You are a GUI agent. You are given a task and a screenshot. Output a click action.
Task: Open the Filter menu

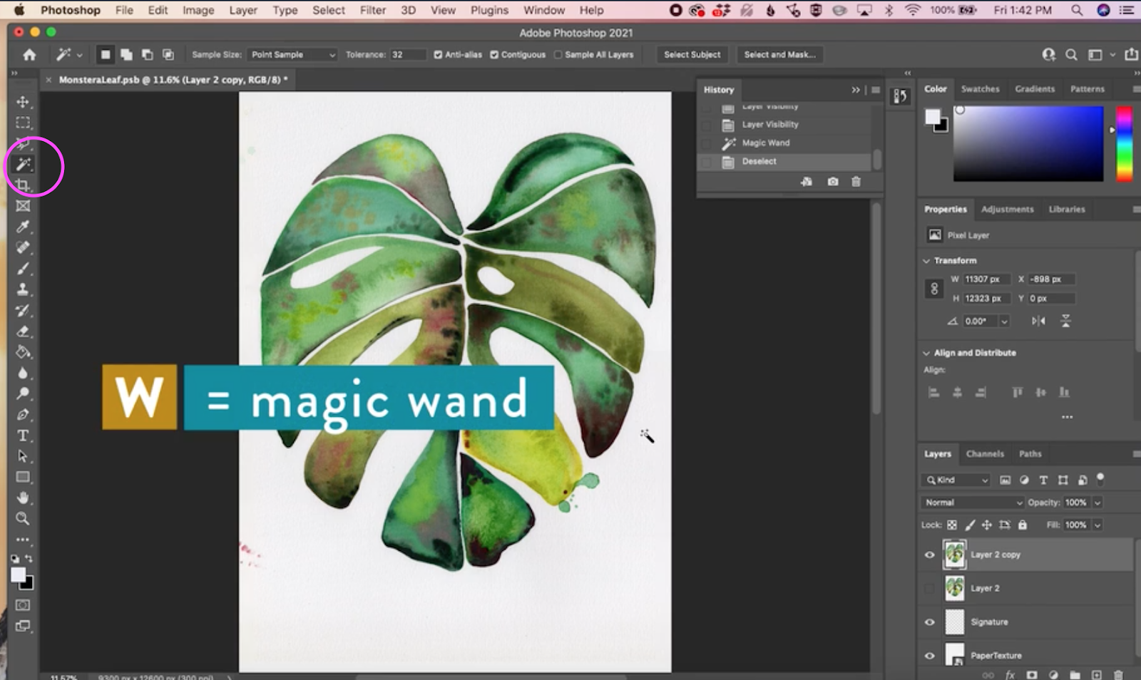[x=372, y=10]
